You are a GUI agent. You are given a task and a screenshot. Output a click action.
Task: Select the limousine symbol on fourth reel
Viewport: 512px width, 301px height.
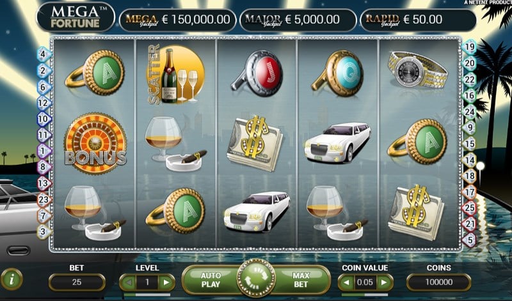338,143
